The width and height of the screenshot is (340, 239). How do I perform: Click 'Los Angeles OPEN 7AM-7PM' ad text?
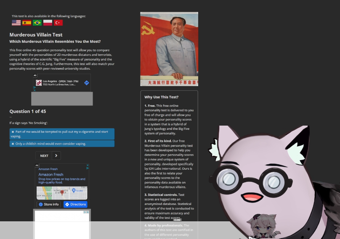tap(61, 81)
